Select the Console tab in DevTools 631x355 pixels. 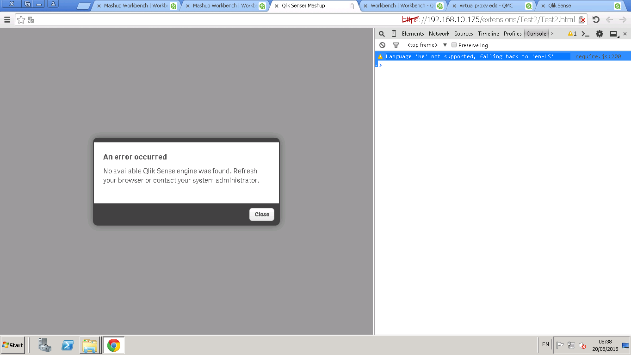coord(536,34)
